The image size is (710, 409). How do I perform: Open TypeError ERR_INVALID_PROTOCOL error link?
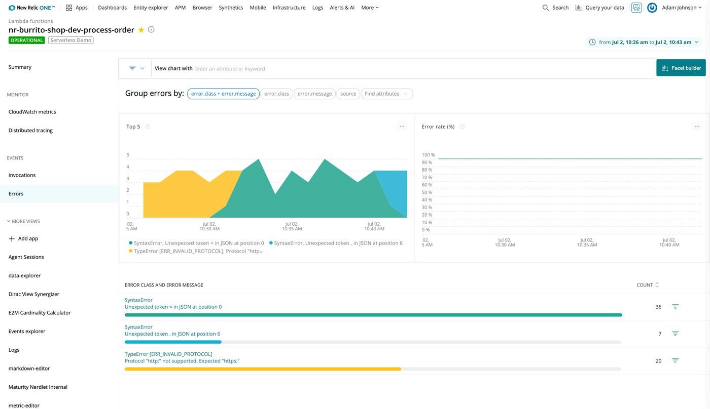(x=168, y=354)
